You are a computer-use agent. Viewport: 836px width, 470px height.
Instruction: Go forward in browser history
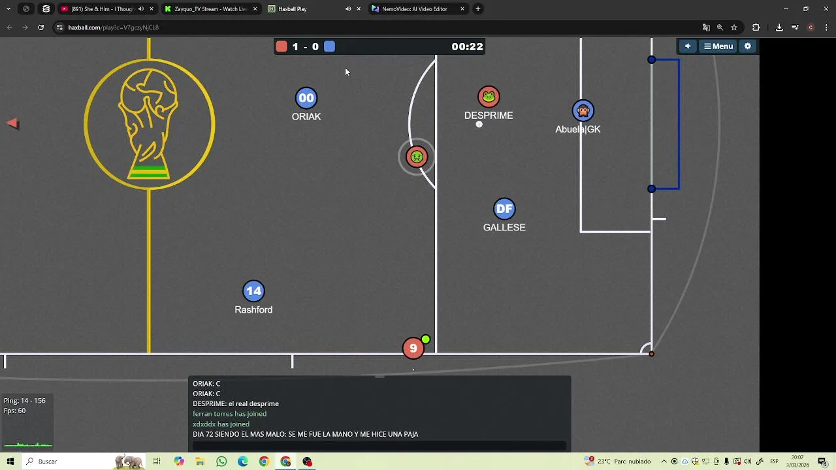pos(25,27)
